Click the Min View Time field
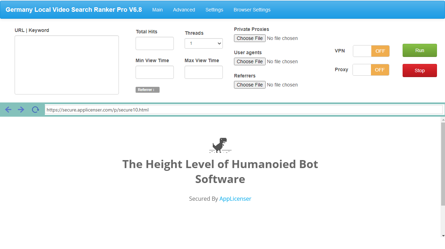This screenshot has height=249, width=445. pyautogui.click(x=155, y=72)
